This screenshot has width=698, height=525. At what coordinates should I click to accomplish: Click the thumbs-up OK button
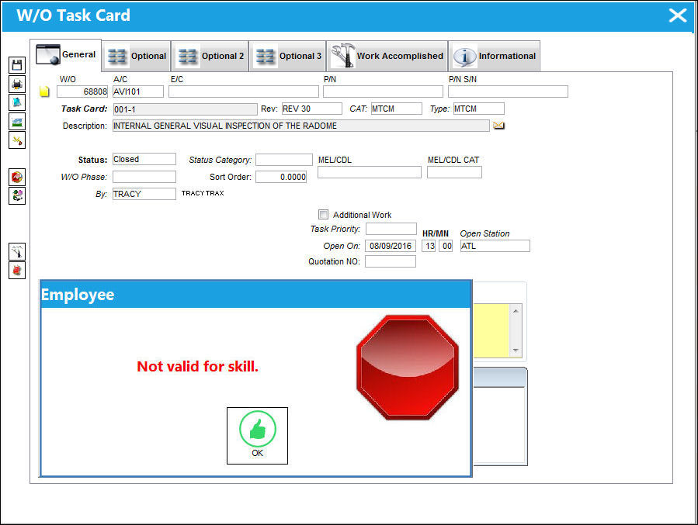click(257, 436)
